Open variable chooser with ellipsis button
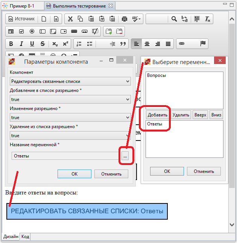The image size is (237, 243). [x=125, y=156]
